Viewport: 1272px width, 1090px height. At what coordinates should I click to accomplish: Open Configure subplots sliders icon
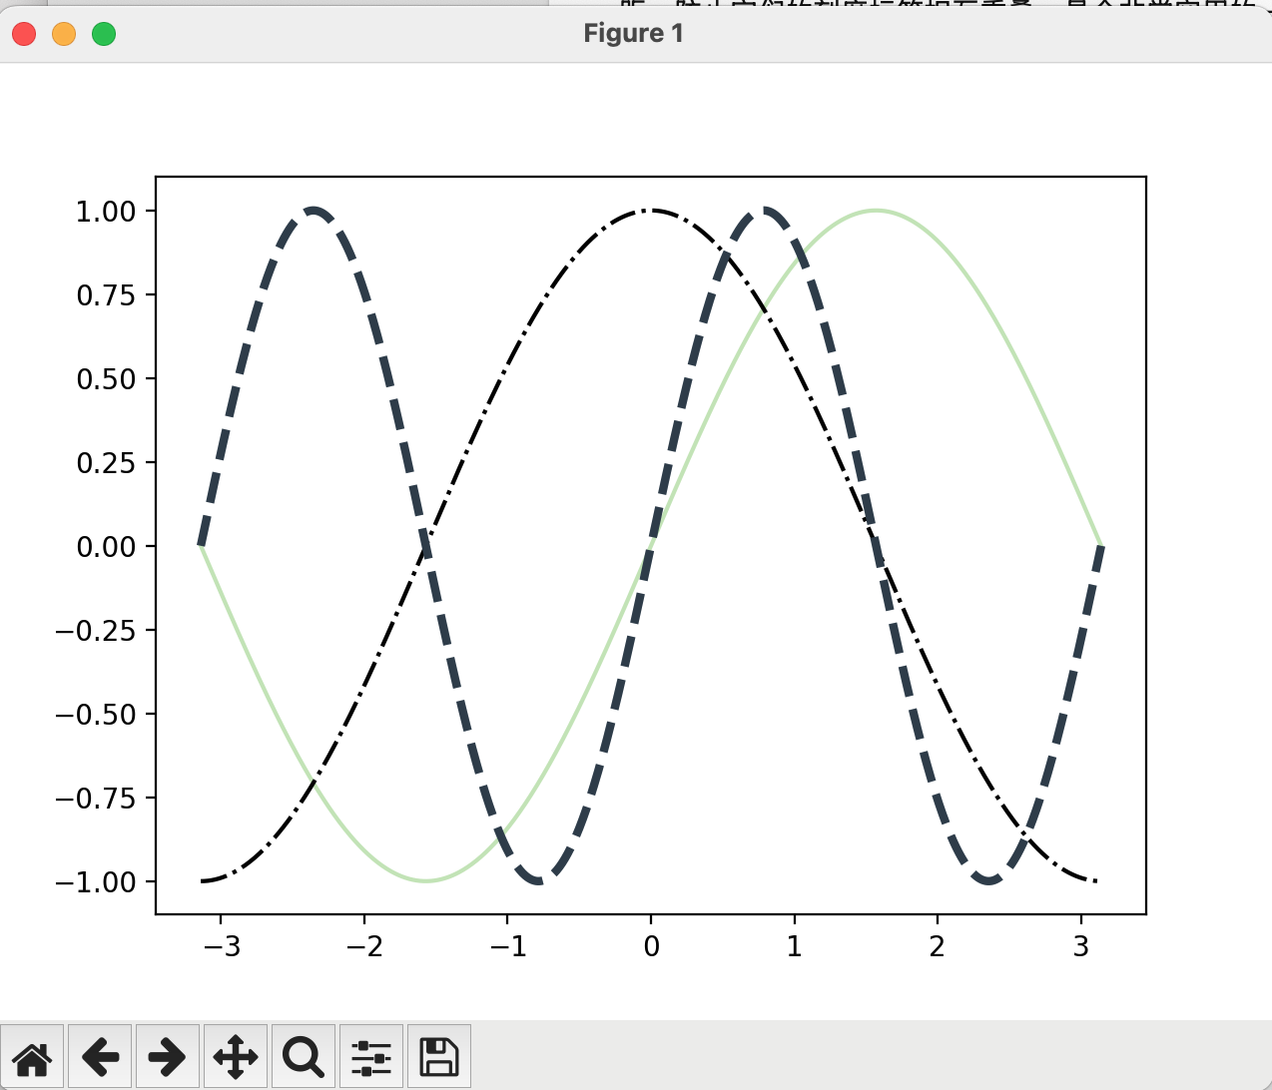click(x=371, y=1056)
